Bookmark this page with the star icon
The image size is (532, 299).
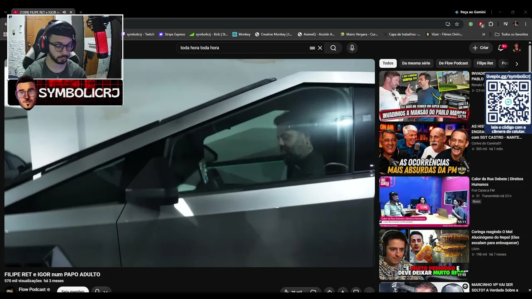457,24
